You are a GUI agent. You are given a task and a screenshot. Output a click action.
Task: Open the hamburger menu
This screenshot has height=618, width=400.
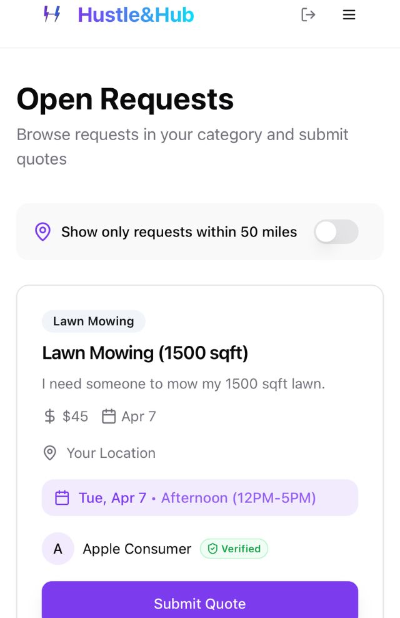pos(349,15)
